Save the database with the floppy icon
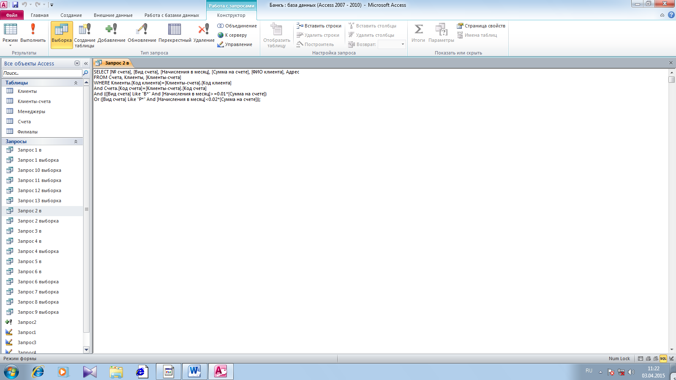676x380 pixels. click(15, 5)
